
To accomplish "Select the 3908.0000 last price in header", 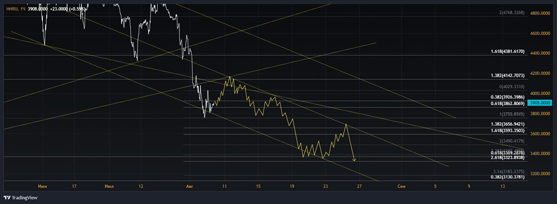I will (38, 8).
